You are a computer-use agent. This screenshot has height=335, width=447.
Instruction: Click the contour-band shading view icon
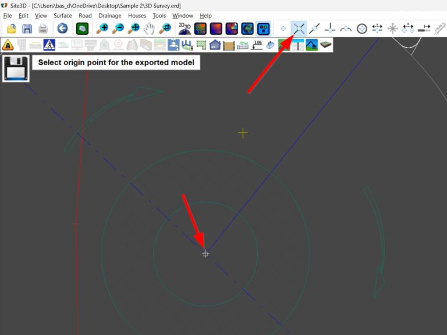click(200, 28)
